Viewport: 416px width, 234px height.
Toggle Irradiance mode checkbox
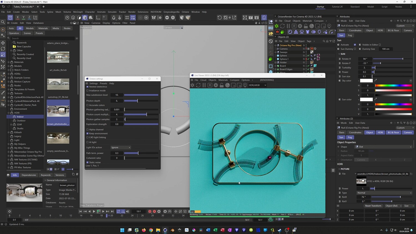[87, 90]
